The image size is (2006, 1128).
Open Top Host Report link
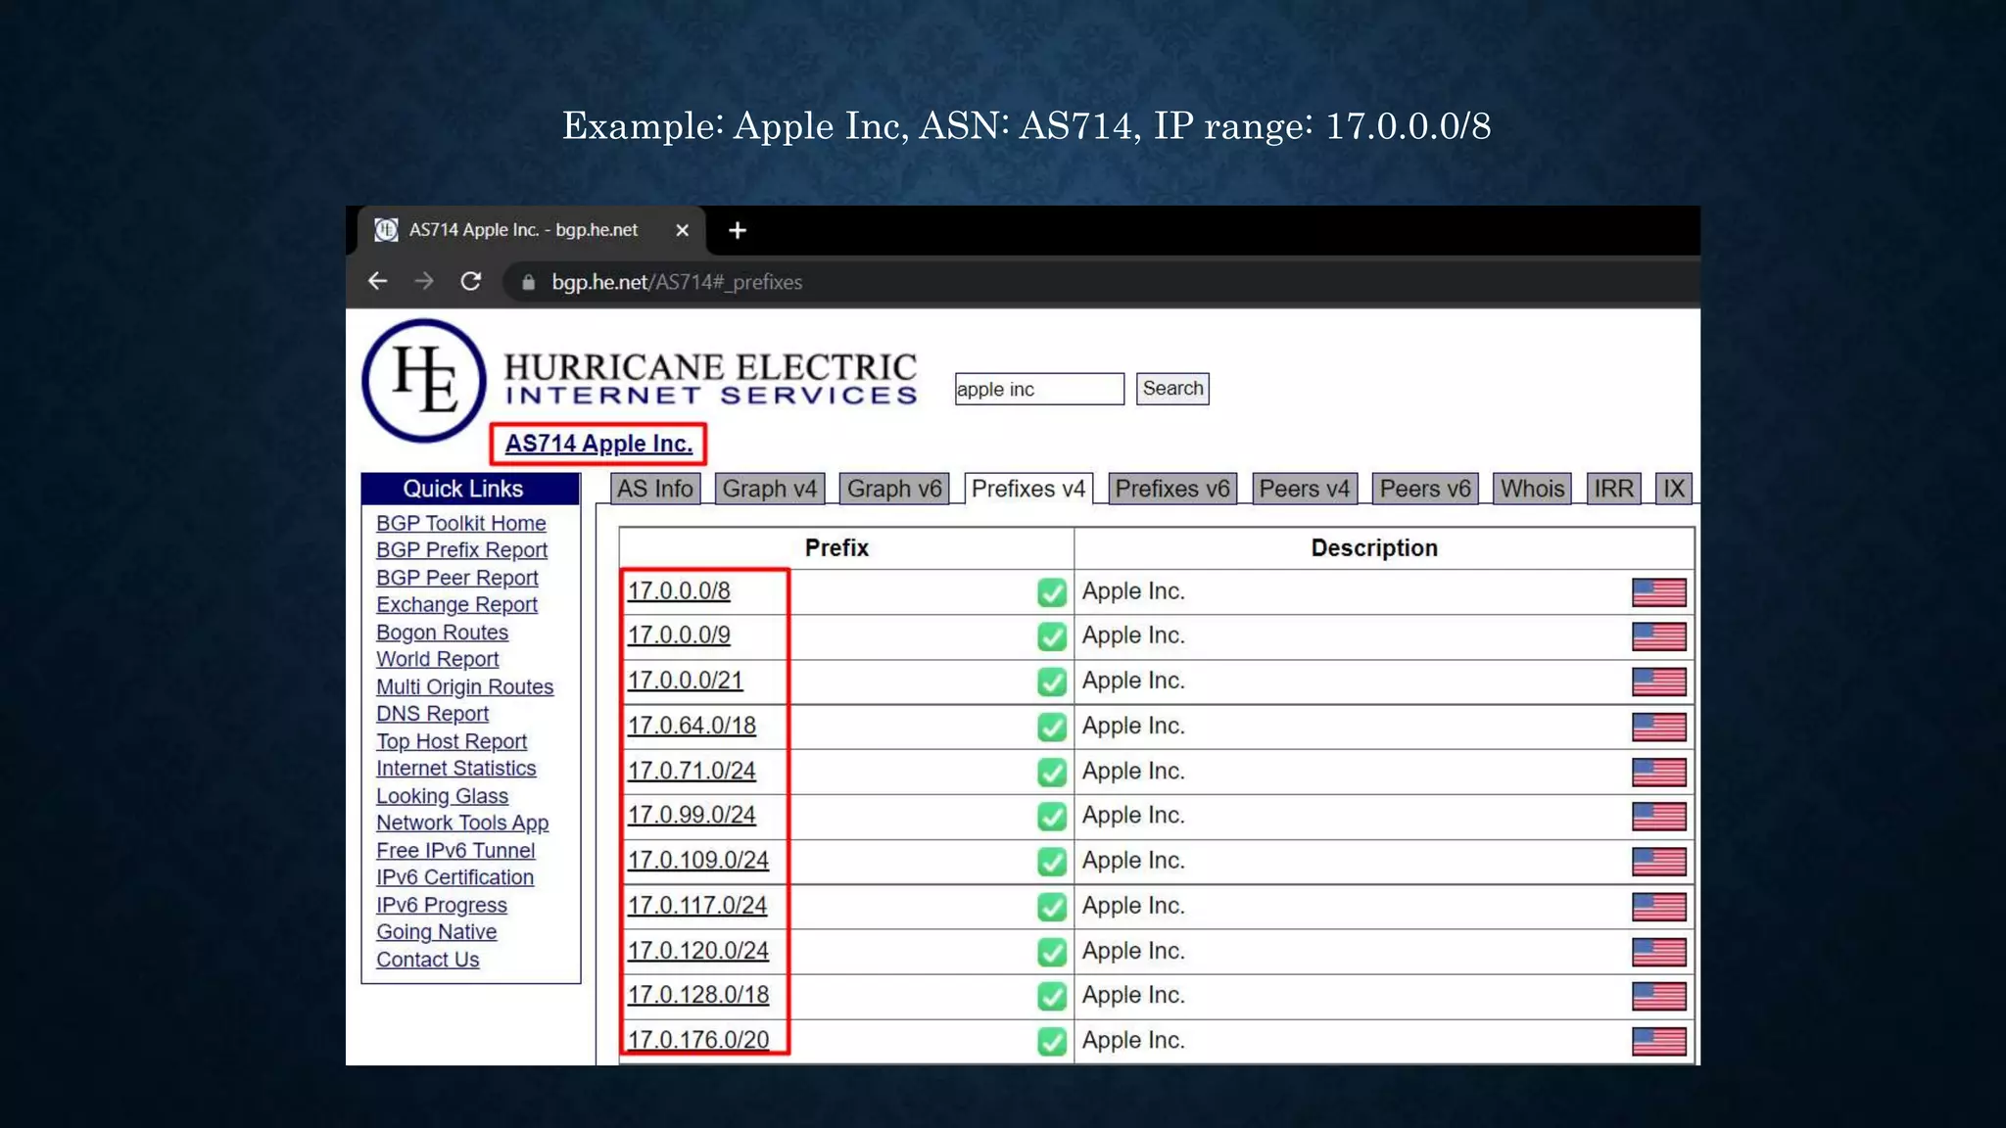(x=452, y=741)
